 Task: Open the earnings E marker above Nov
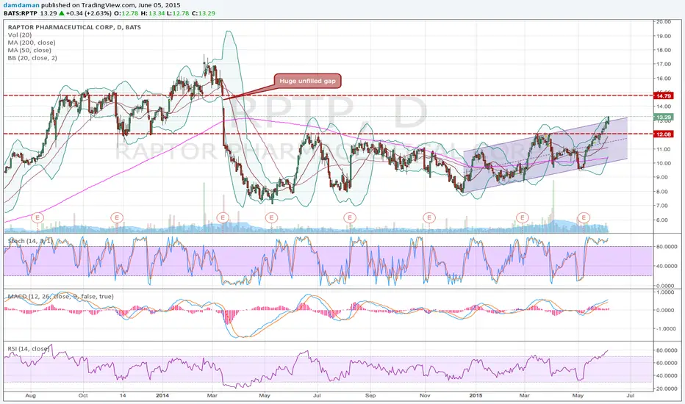[429, 217]
